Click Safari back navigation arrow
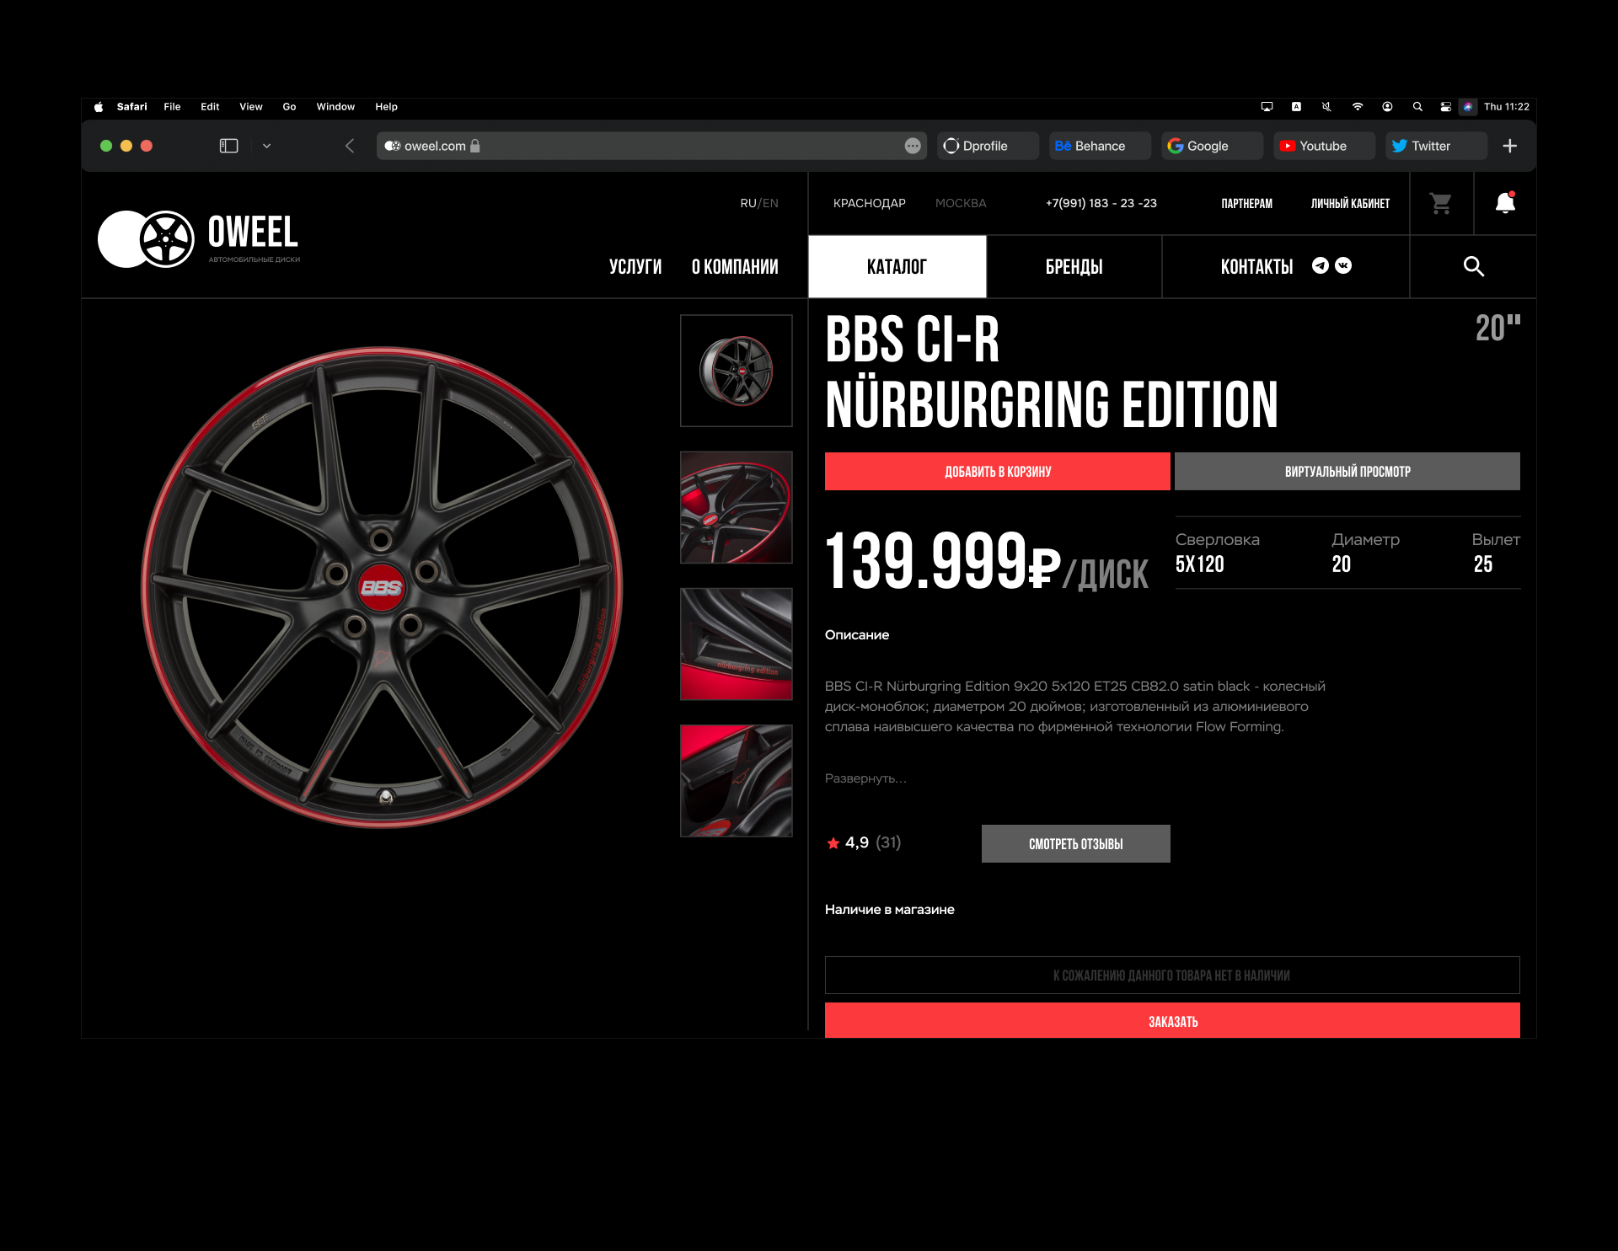 coord(350,146)
